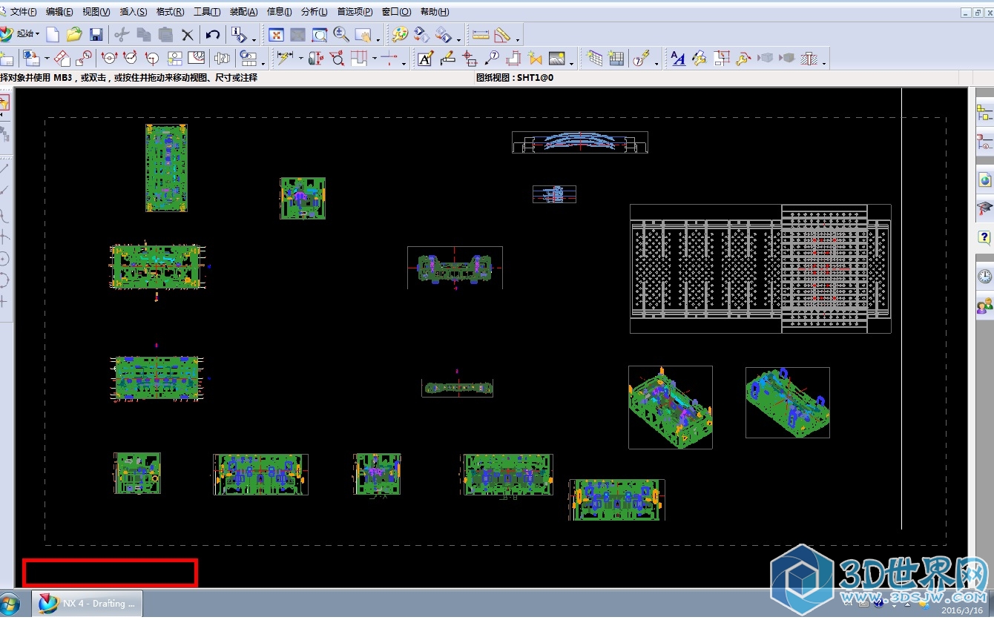Select the Pan hand tool
This screenshot has height=620, width=994.
(x=363, y=34)
